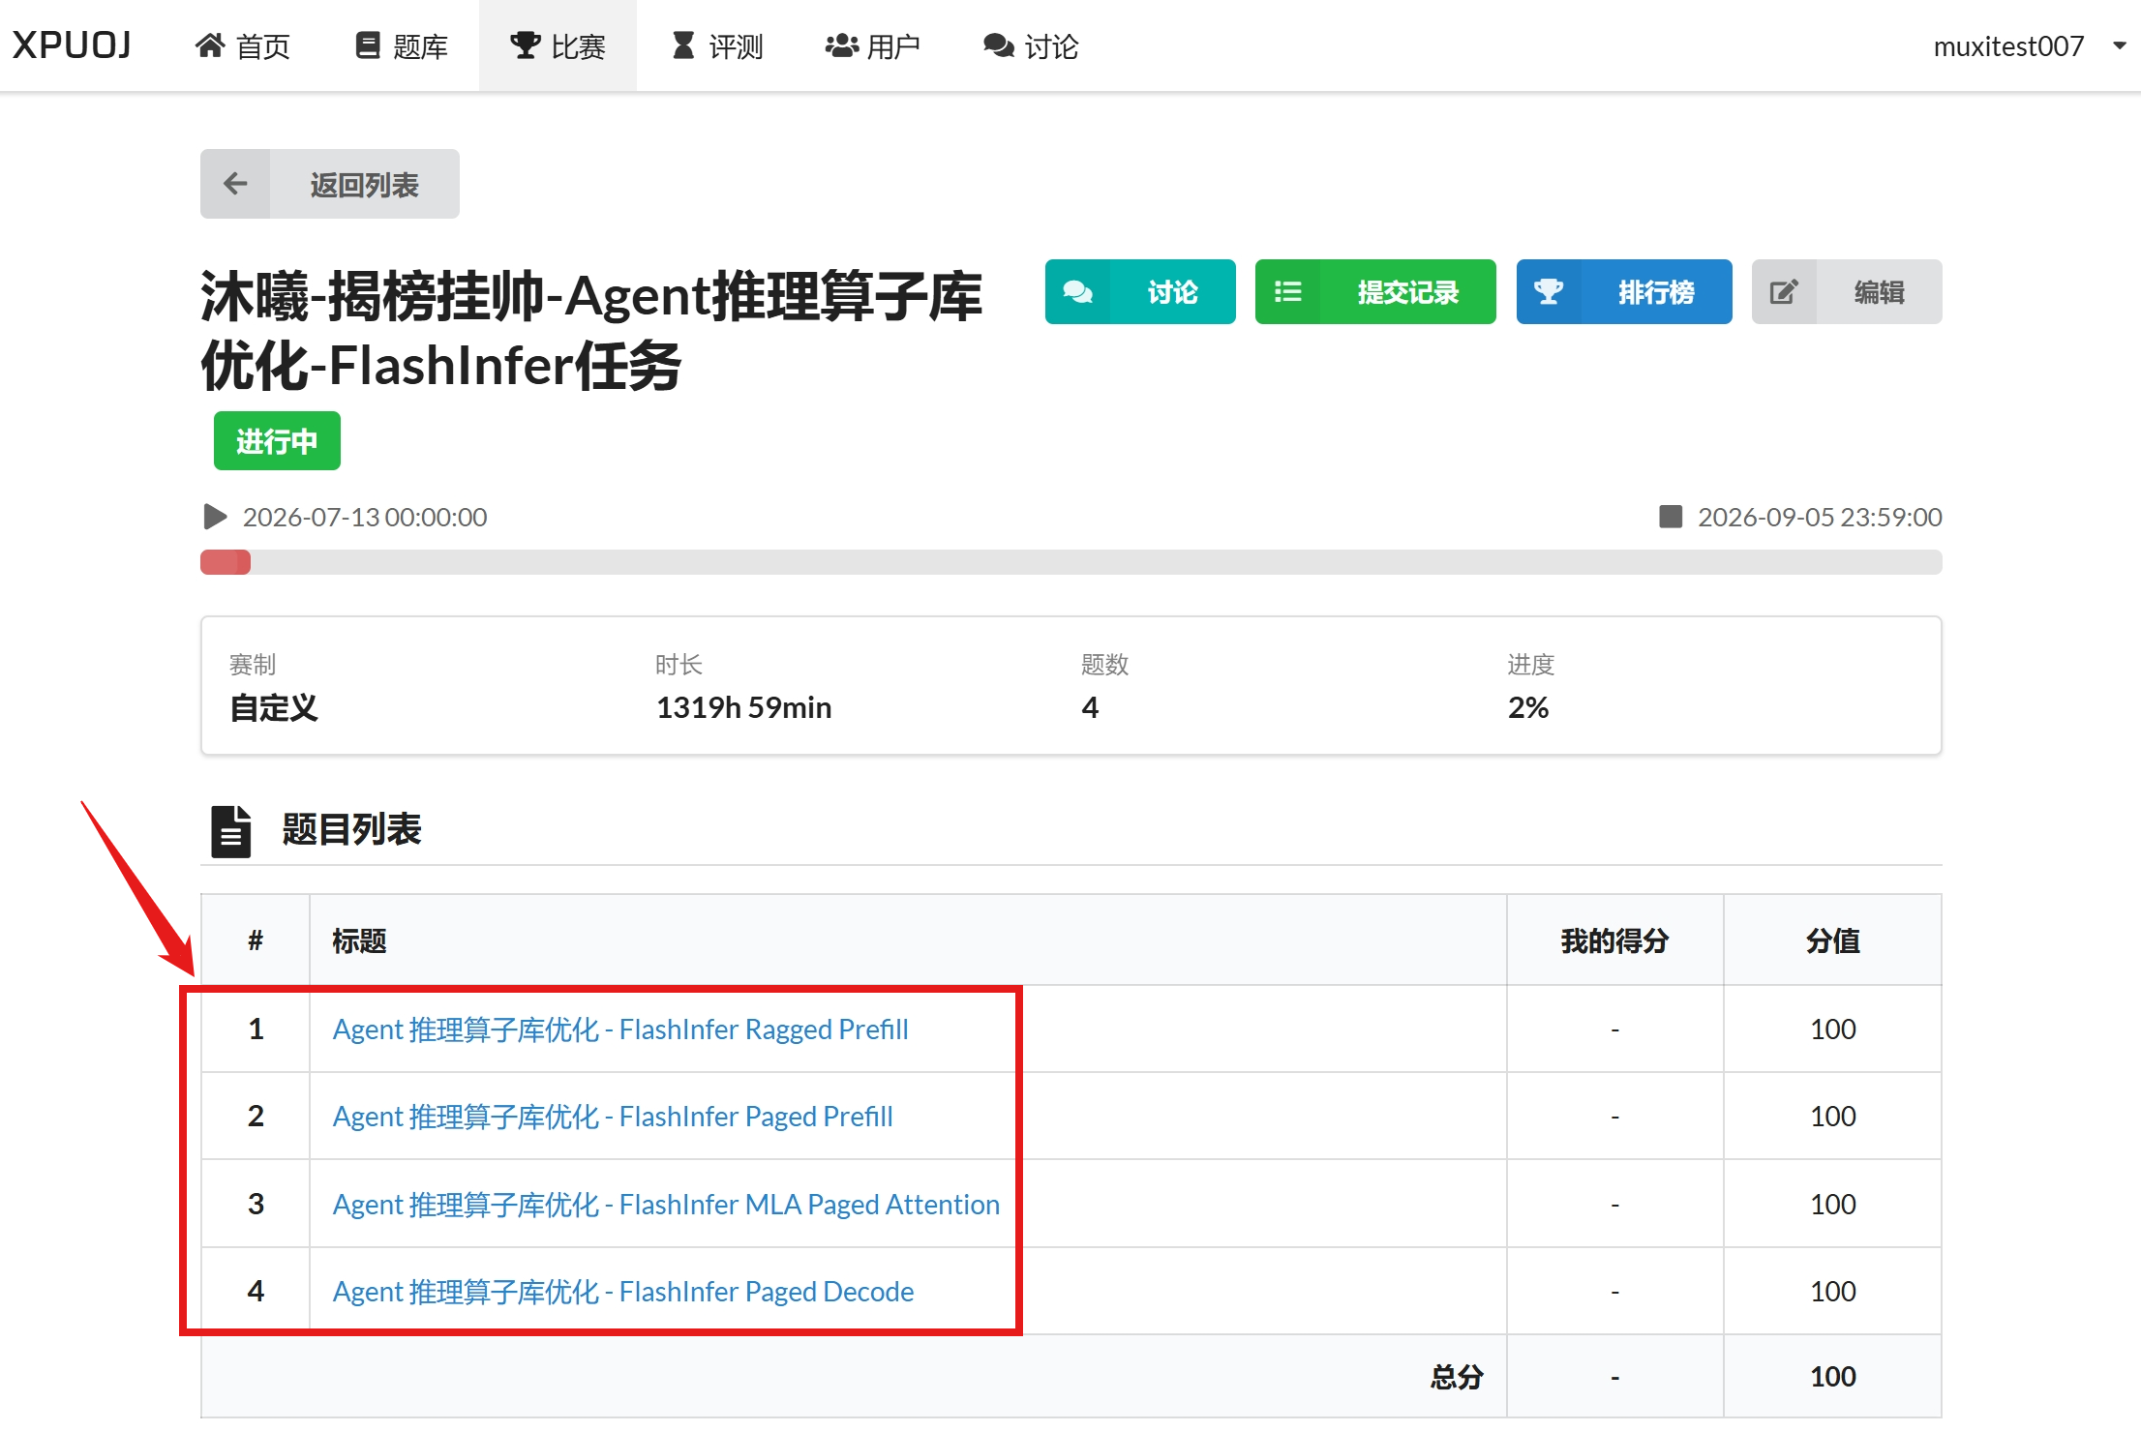Click the document icon beside 题目列表
The image size is (2141, 1432).
click(230, 831)
